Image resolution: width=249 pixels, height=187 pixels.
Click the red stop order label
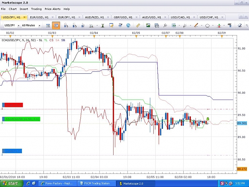click(x=12, y=105)
